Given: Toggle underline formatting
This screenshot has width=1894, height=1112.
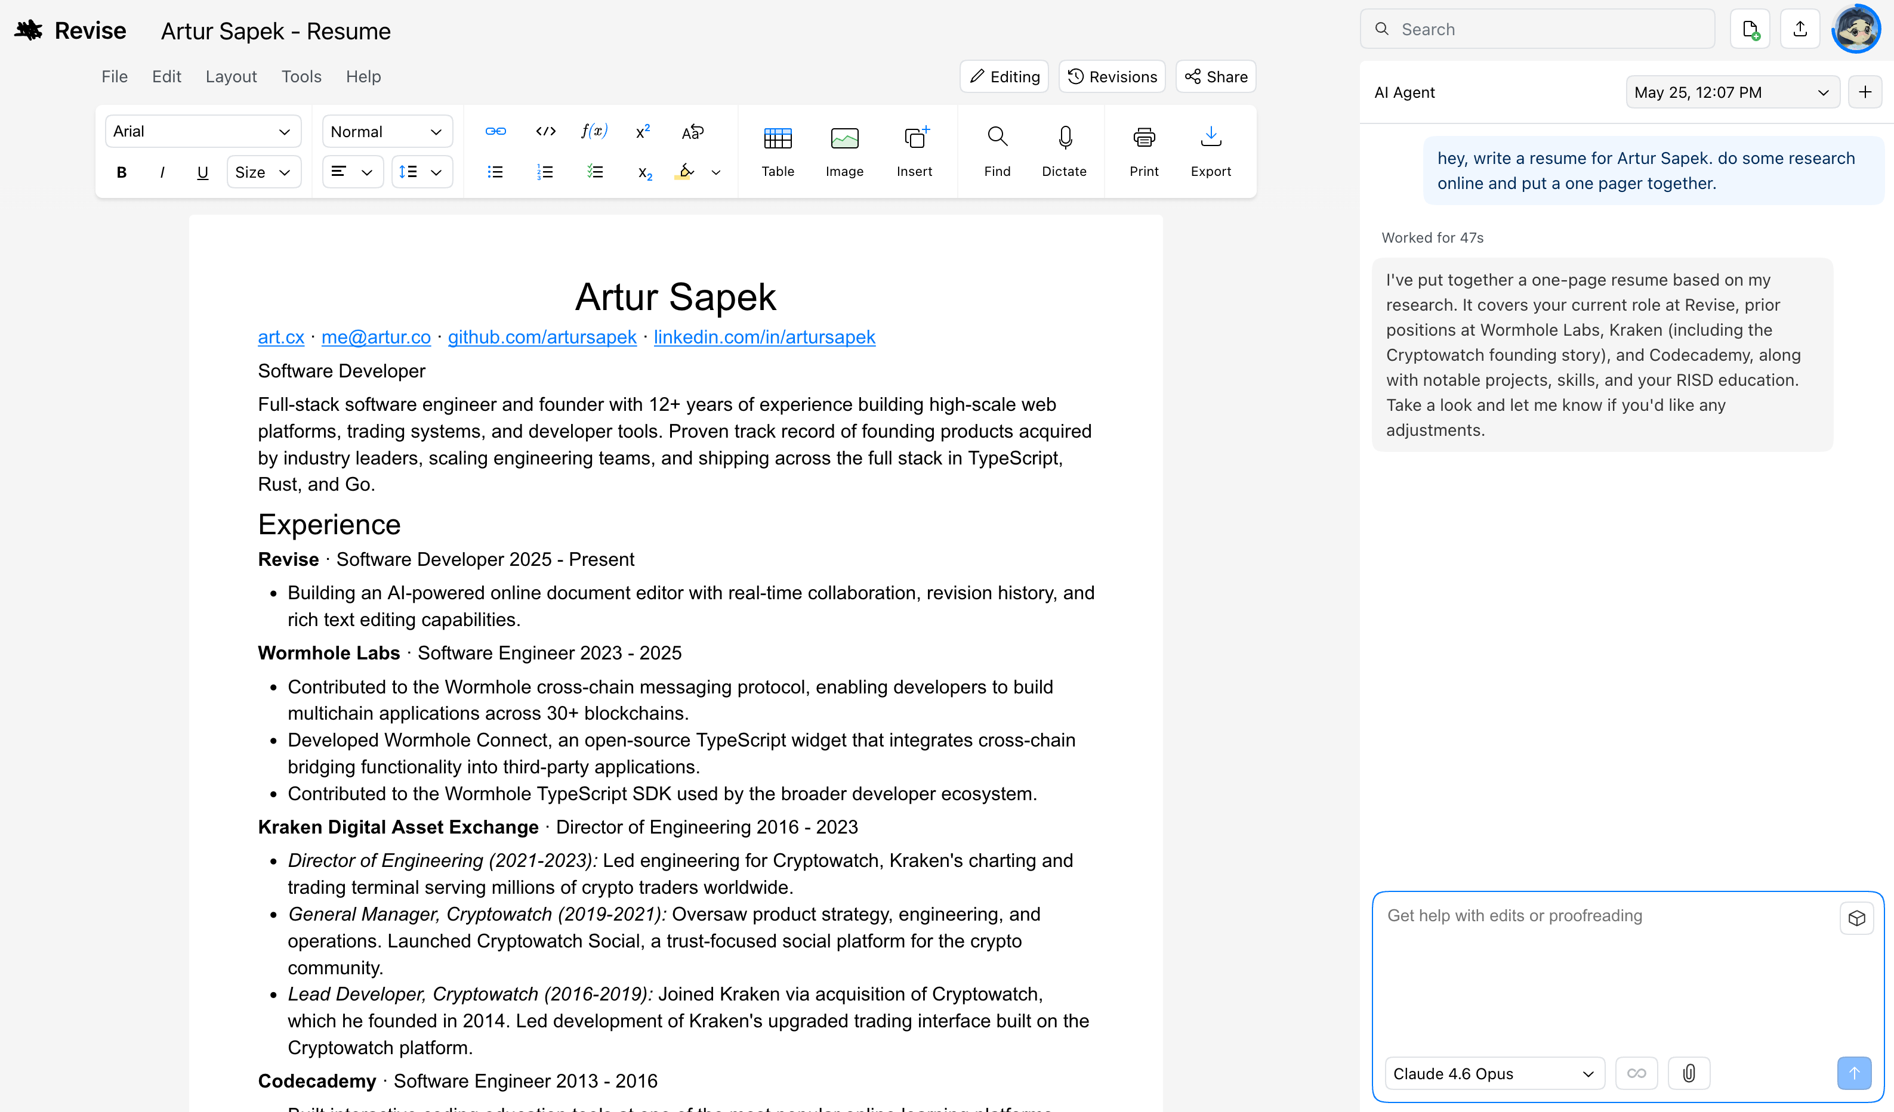Looking at the screenshot, I should tap(202, 173).
